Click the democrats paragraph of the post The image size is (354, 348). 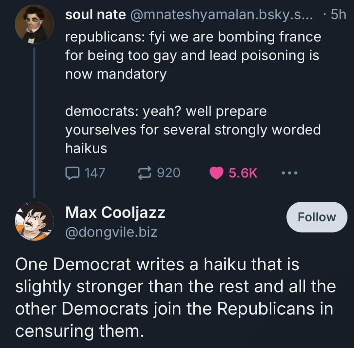pyautogui.click(x=193, y=130)
